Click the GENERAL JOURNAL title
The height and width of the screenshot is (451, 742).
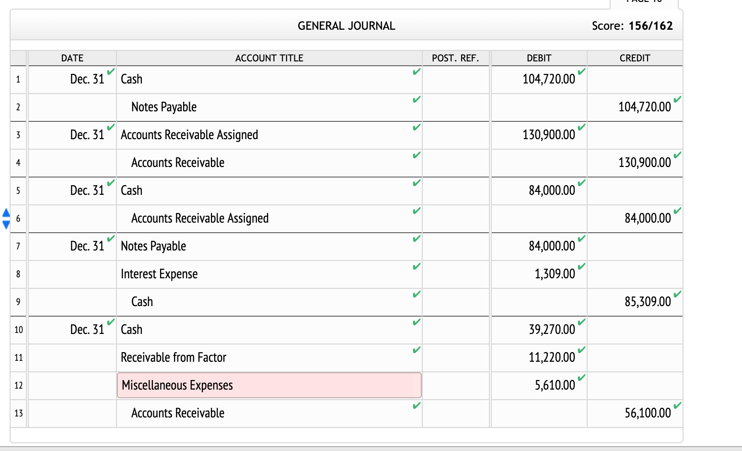347,26
